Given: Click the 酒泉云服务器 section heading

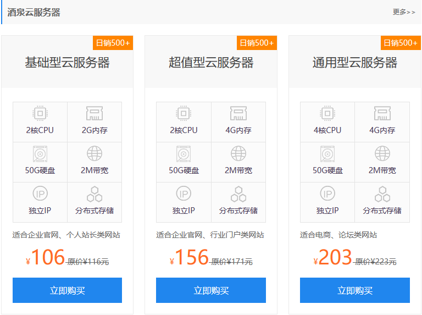Looking at the screenshot, I should click(34, 12).
